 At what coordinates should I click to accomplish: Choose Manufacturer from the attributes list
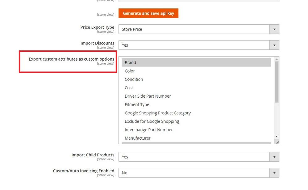(137, 138)
